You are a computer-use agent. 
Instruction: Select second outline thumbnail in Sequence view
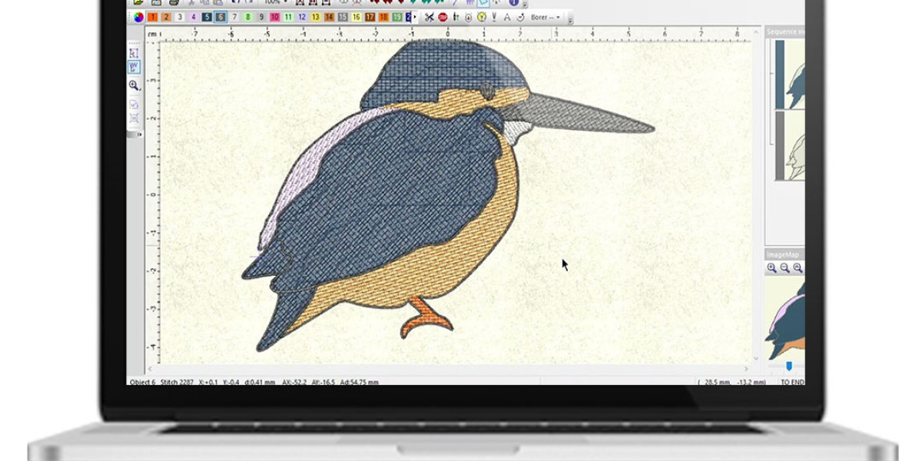tap(790, 146)
